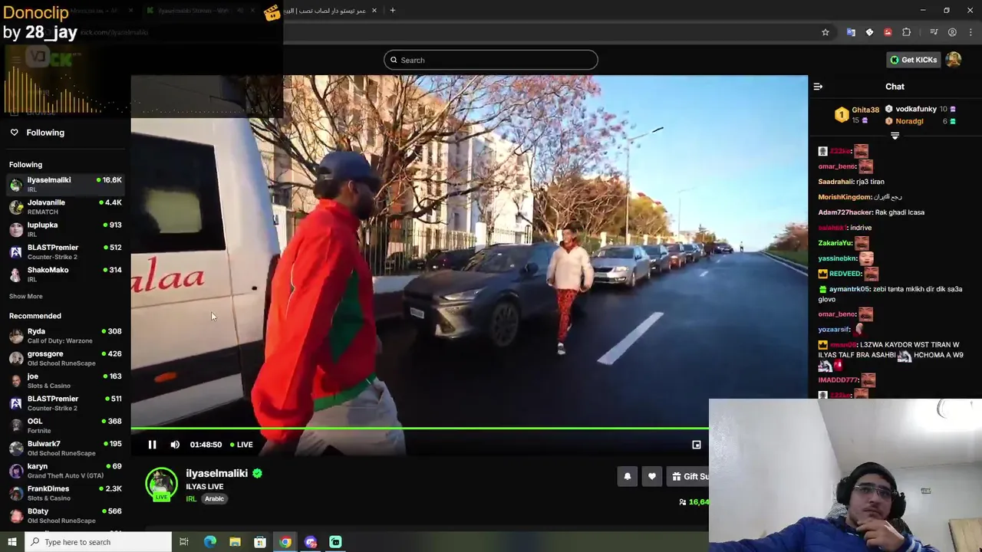Open the Following heart link
The image size is (982, 552).
37,133
